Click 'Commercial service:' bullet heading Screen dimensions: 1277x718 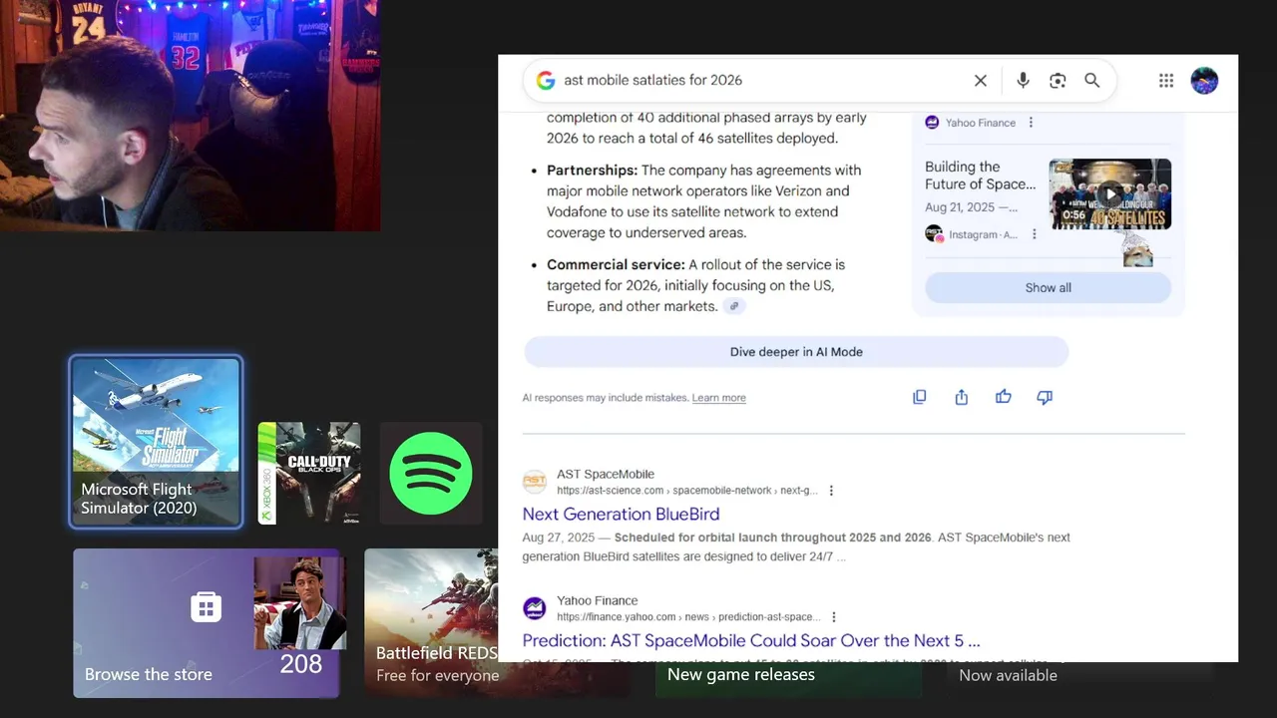click(x=616, y=264)
